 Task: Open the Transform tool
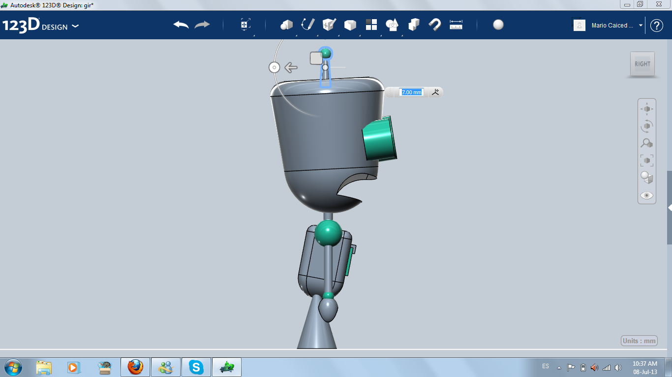tap(245, 25)
